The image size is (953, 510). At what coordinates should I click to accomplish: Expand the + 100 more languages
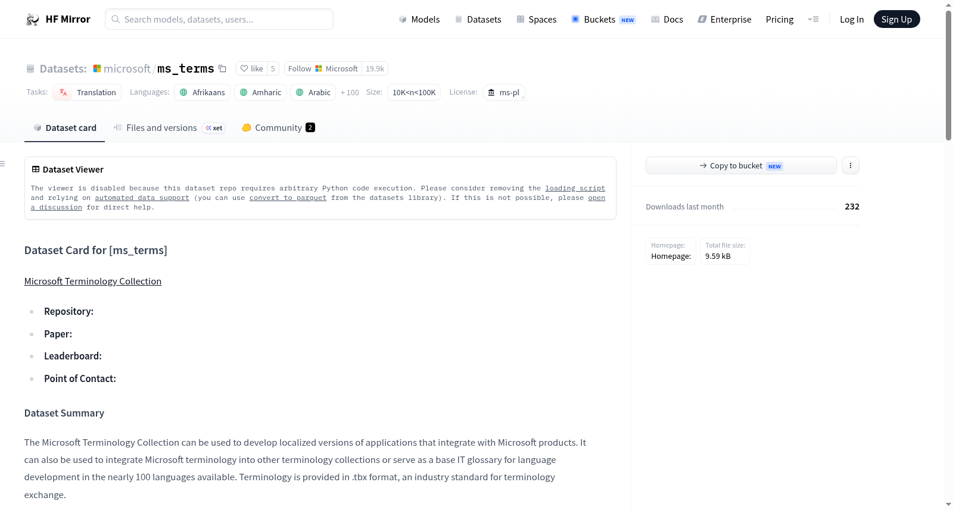[350, 93]
